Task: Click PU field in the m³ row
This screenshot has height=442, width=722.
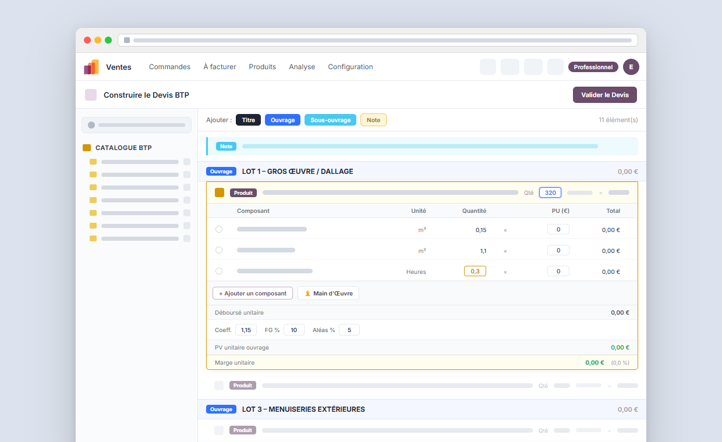Action: (x=558, y=229)
